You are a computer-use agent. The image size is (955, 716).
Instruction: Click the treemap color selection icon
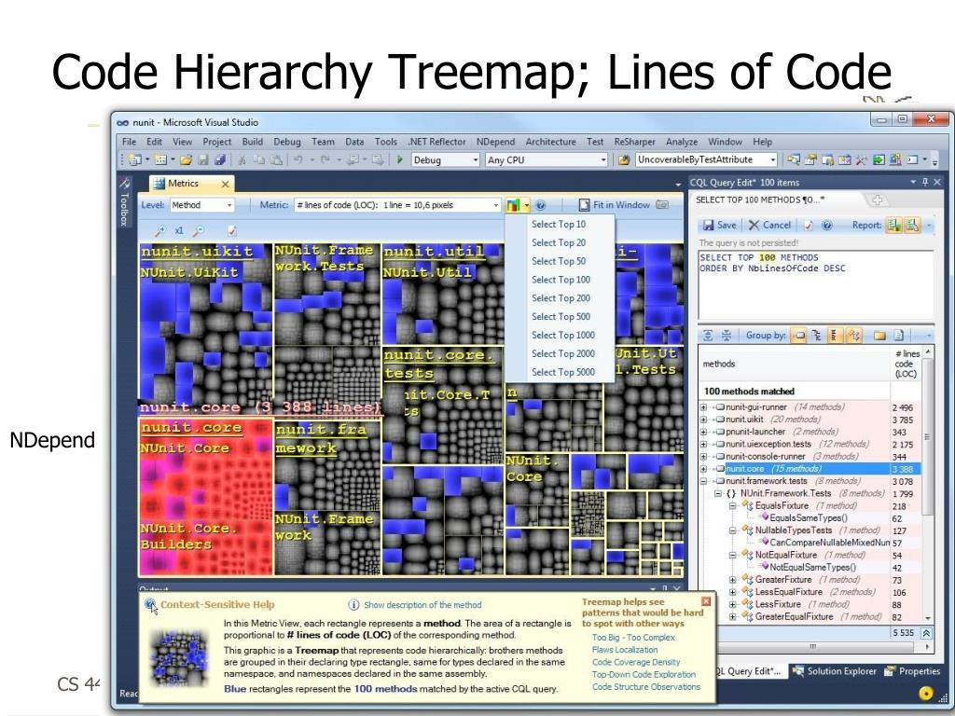(x=513, y=205)
